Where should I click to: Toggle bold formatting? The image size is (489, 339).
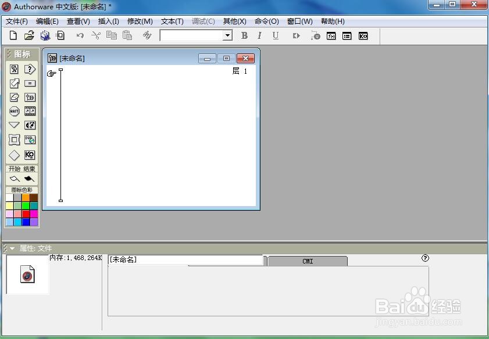tap(244, 36)
